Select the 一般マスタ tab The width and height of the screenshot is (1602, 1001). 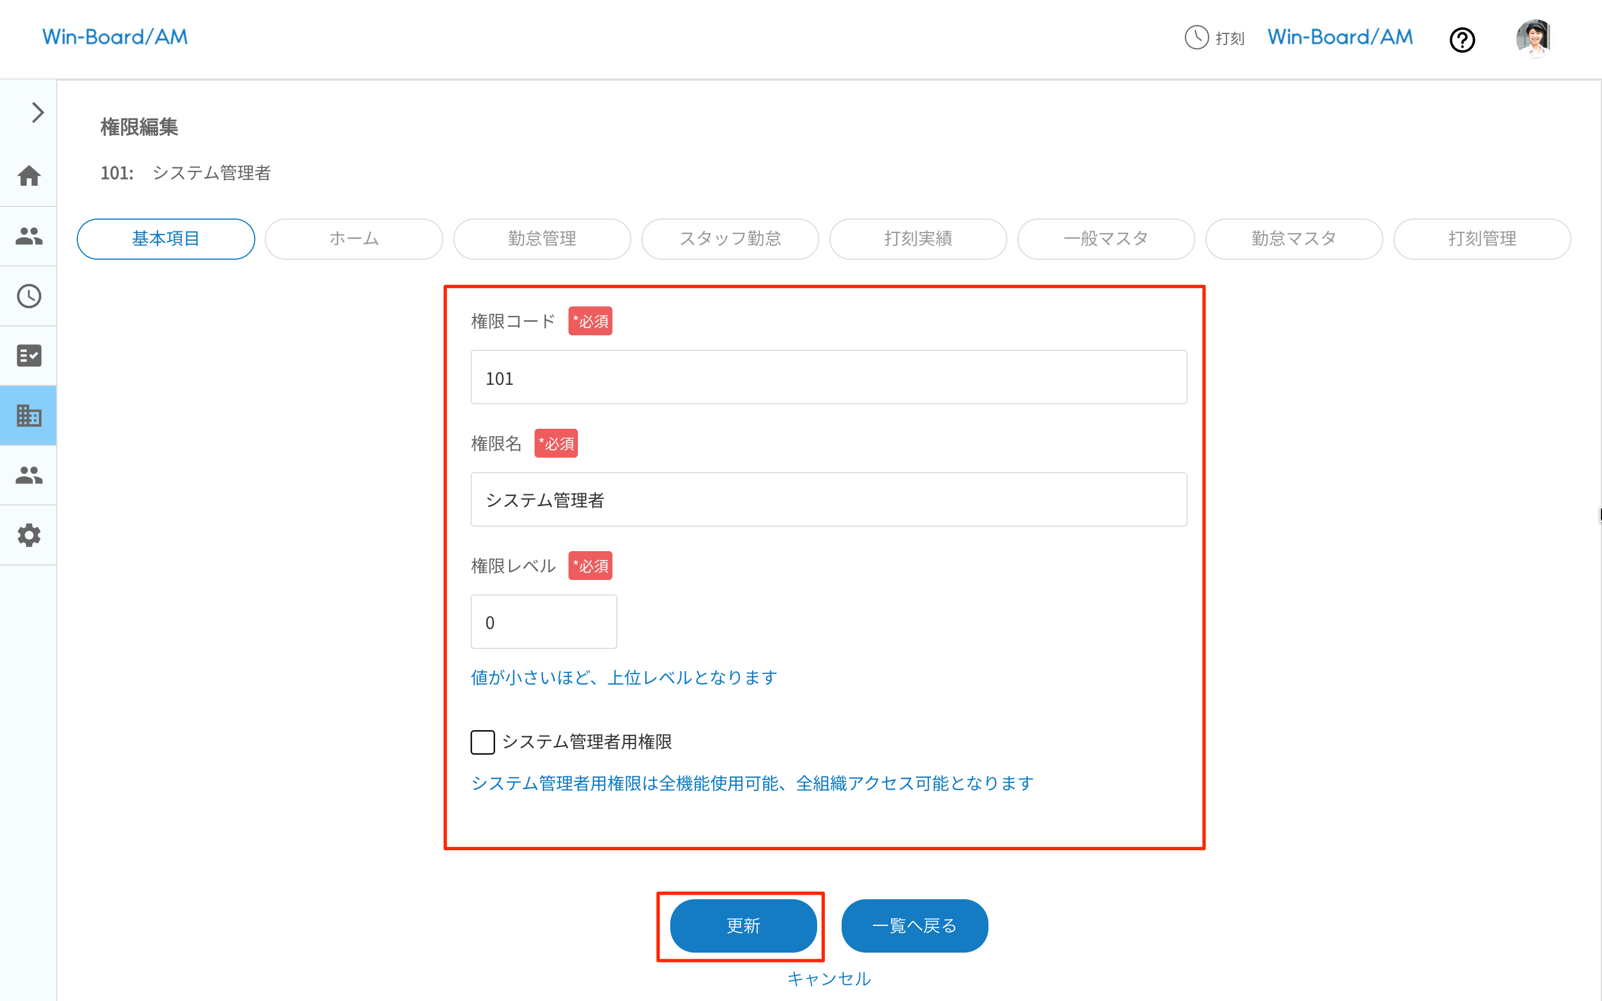(x=1105, y=239)
